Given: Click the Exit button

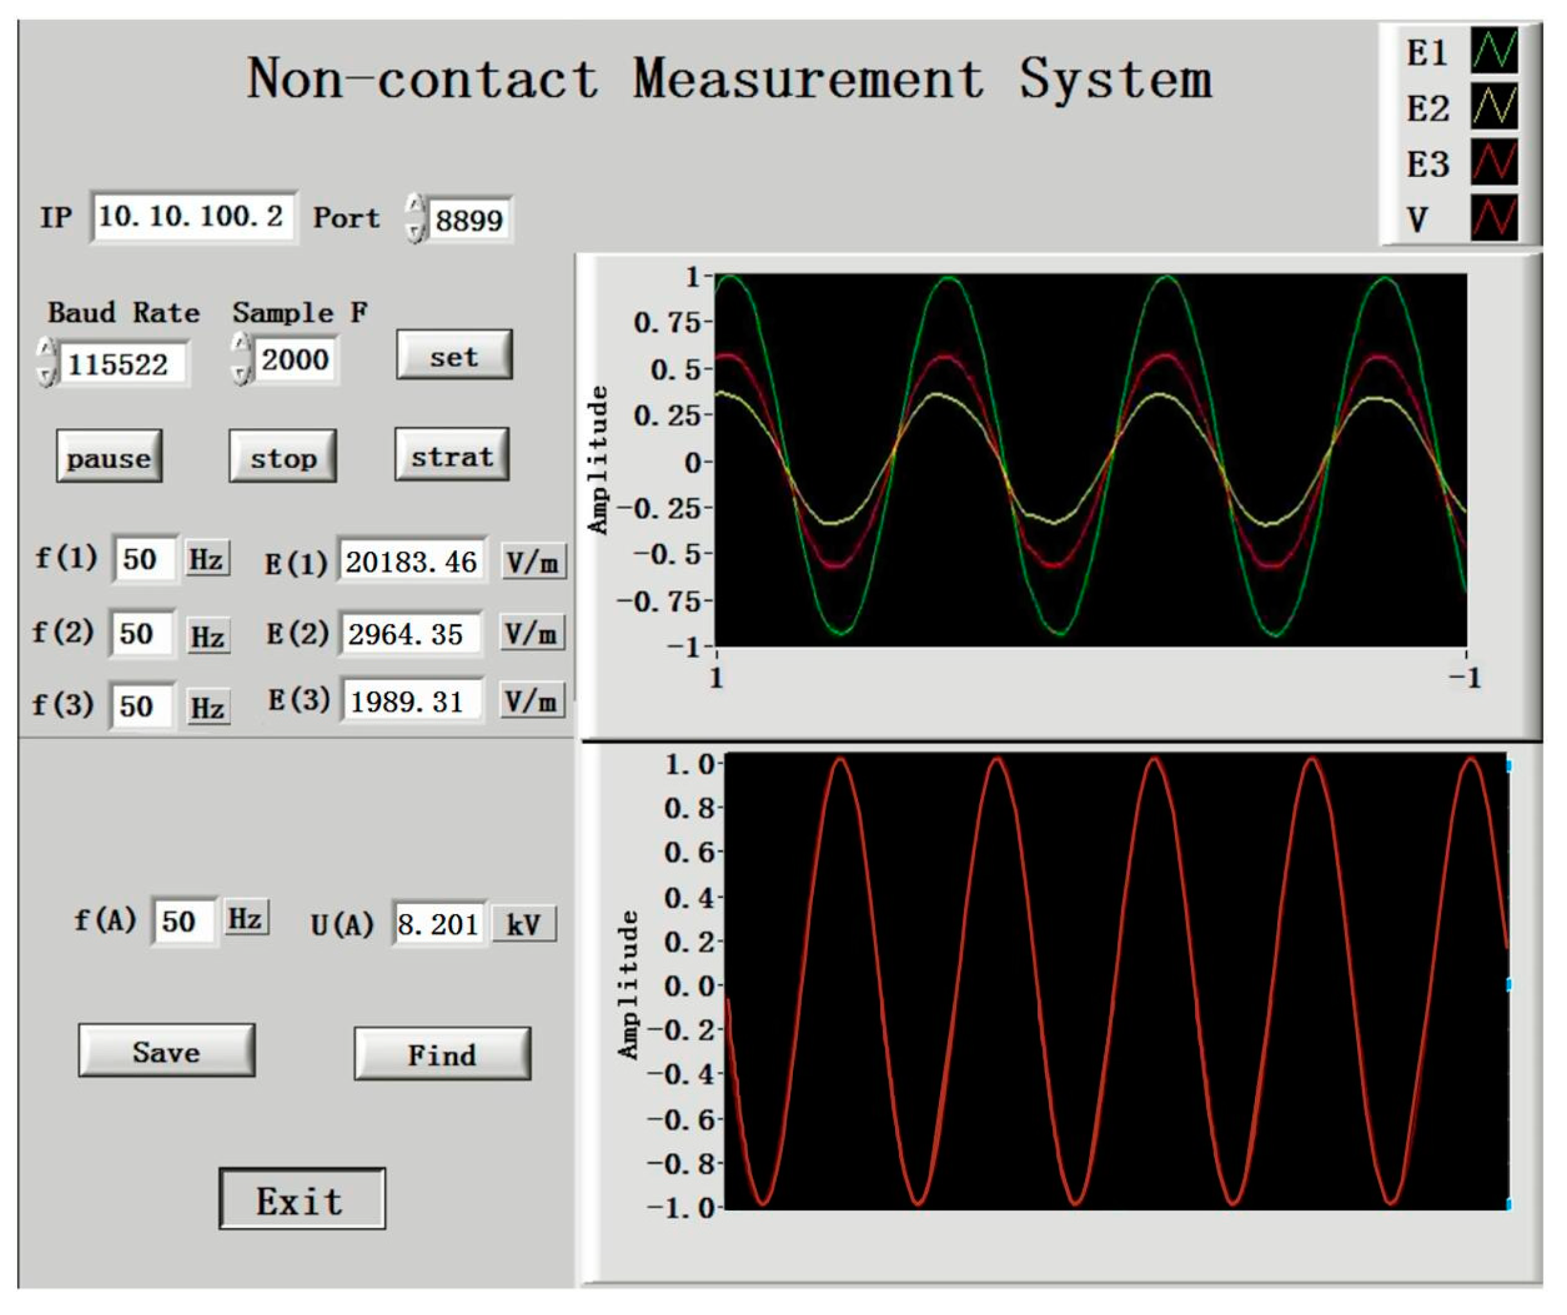Looking at the screenshot, I should point(301,1201).
